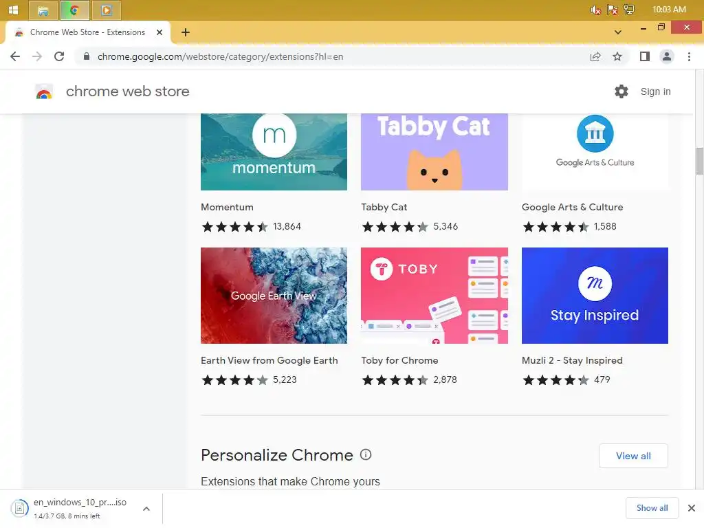The image size is (704, 528).
Task: Open the Google Arts & Culture thumbnail
Action: click(x=595, y=152)
